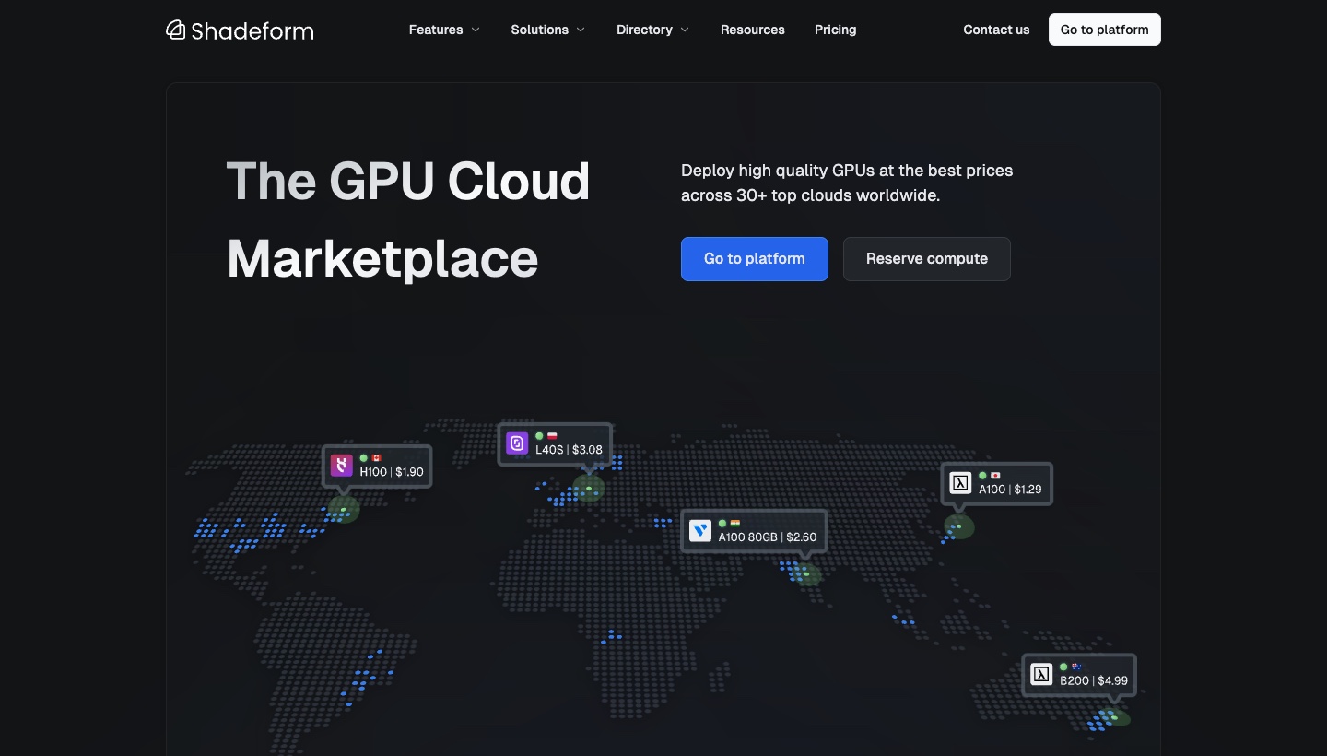This screenshot has height=756, width=1327.
Task: Click the Lambda icon on B200 card
Action: [1041, 674]
